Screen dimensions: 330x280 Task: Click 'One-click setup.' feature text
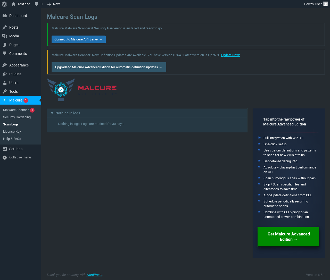click(275, 144)
